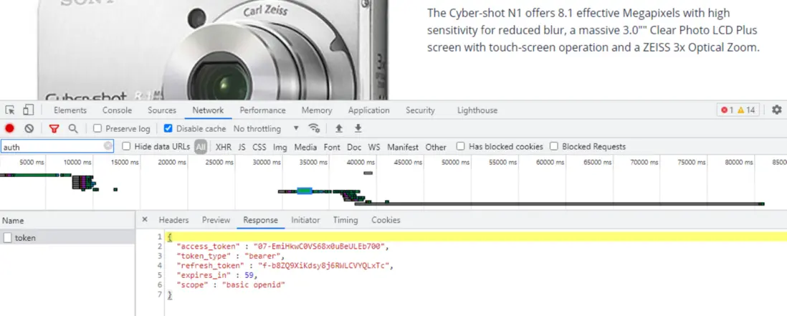The height and width of the screenshot is (316, 787).
Task: Click the Name column header
Action: [67, 220]
